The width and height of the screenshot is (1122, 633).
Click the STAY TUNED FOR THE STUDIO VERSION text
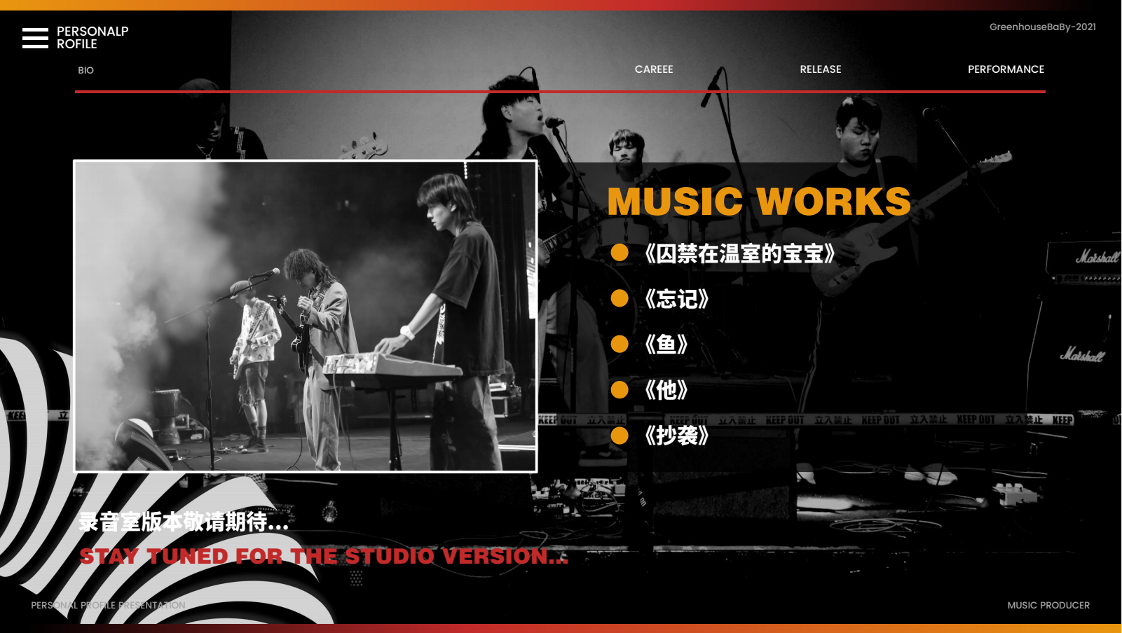click(x=323, y=557)
